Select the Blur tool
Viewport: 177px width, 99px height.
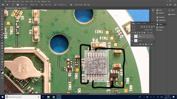tap(2, 46)
